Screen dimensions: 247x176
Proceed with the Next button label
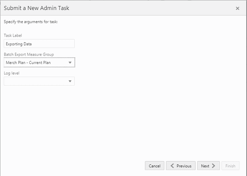(205, 166)
